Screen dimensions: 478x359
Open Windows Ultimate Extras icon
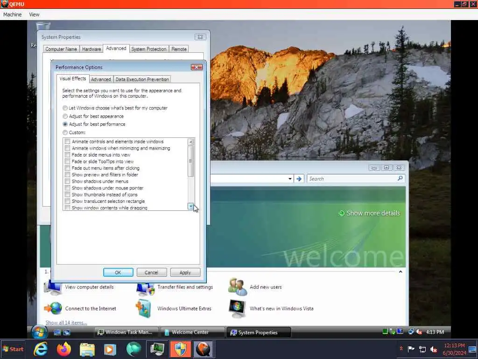pos(144,309)
